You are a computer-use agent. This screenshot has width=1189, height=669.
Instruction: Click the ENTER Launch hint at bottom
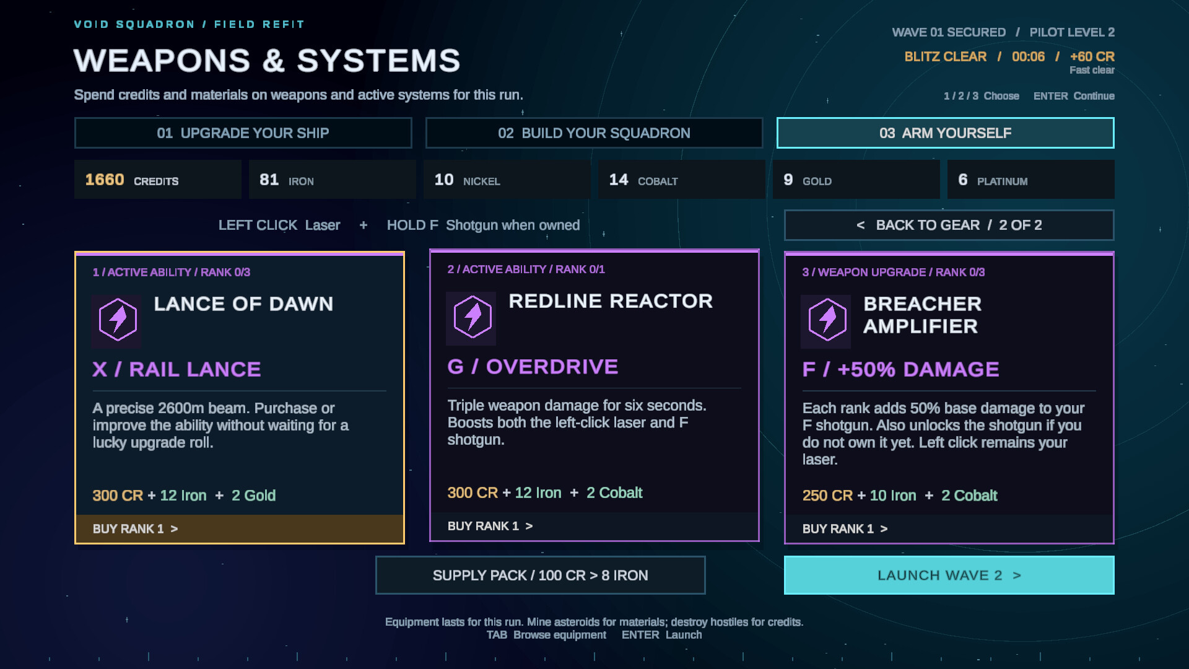click(662, 635)
